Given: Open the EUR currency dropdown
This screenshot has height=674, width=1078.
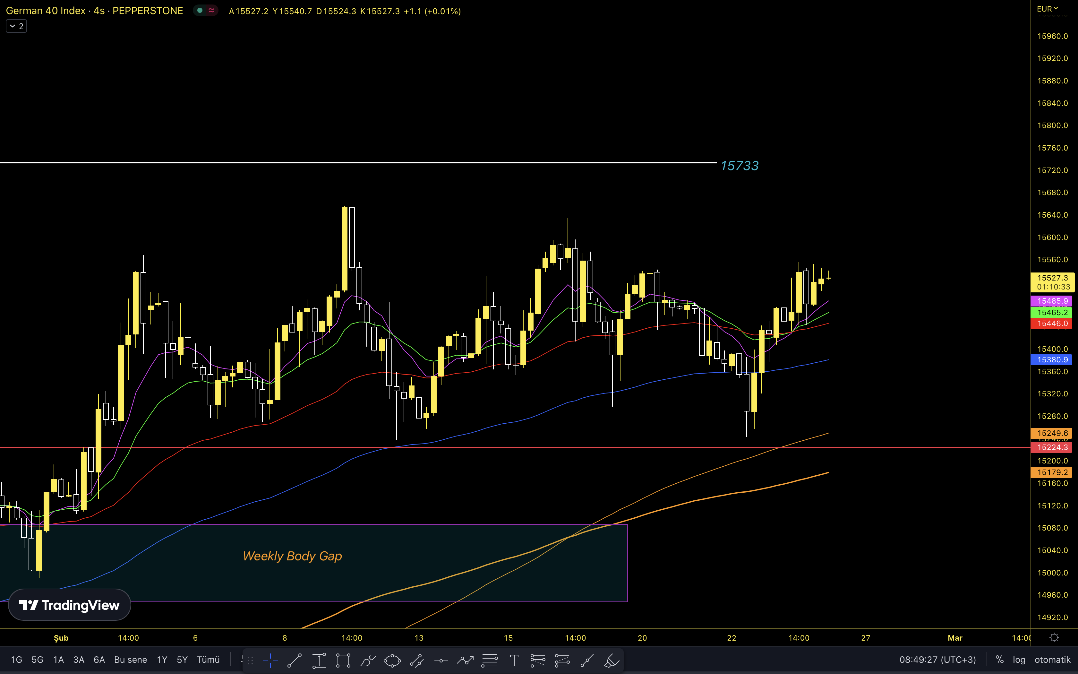Looking at the screenshot, I should [x=1047, y=8].
